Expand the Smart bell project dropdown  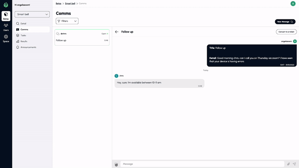point(32,14)
